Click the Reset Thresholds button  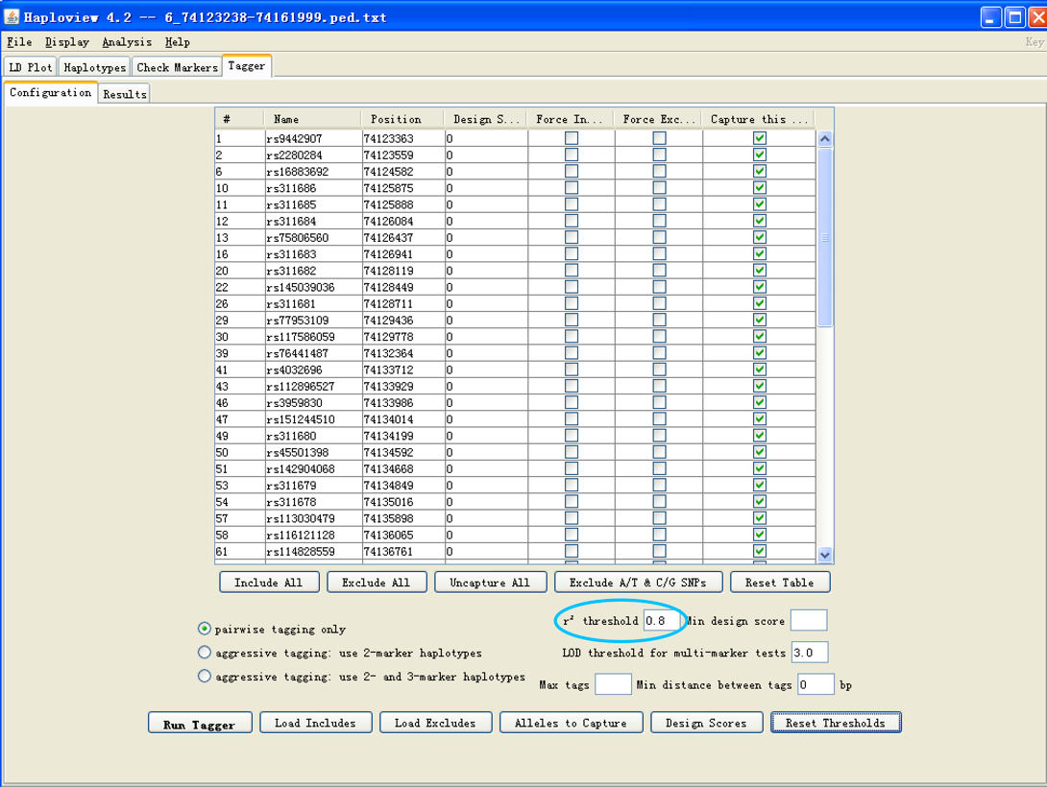coord(836,723)
